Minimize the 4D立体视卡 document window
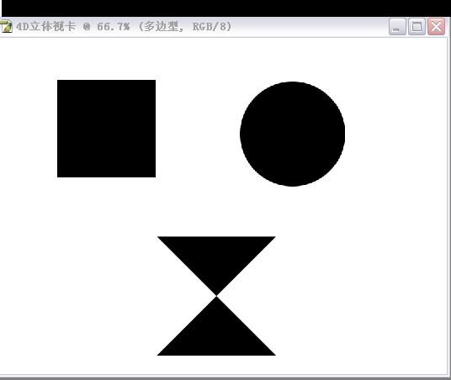This screenshot has width=451, height=380. [x=397, y=27]
